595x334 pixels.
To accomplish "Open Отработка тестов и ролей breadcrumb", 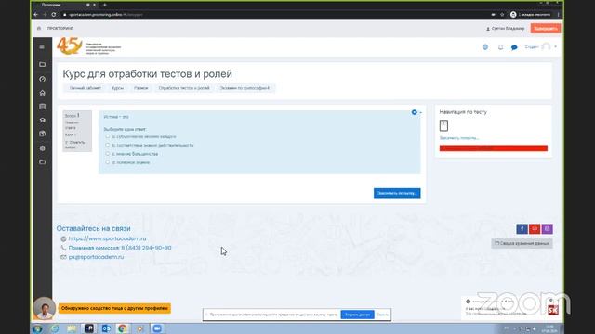I will 184,88.
